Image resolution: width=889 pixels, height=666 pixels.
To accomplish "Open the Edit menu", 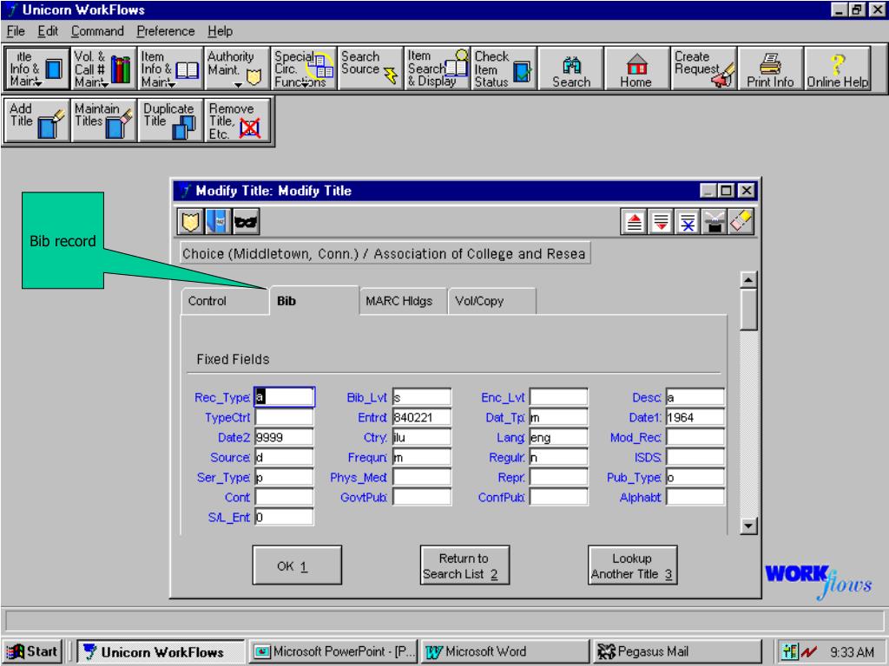I will pyautogui.click(x=49, y=31).
